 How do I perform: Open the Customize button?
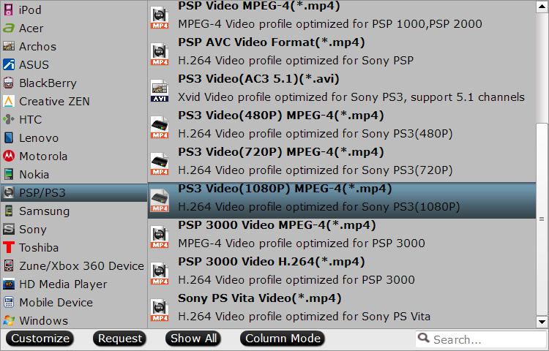40,339
